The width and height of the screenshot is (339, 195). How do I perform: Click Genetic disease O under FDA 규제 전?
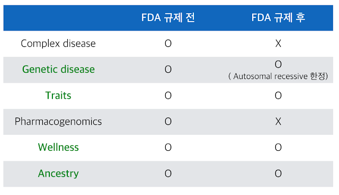pos(168,70)
